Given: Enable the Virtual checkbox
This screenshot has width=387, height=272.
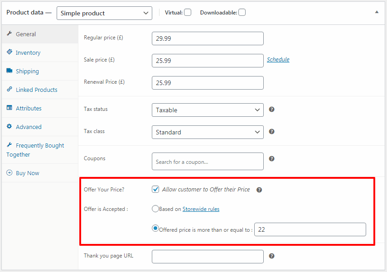Looking at the screenshot, I should point(188,12).
